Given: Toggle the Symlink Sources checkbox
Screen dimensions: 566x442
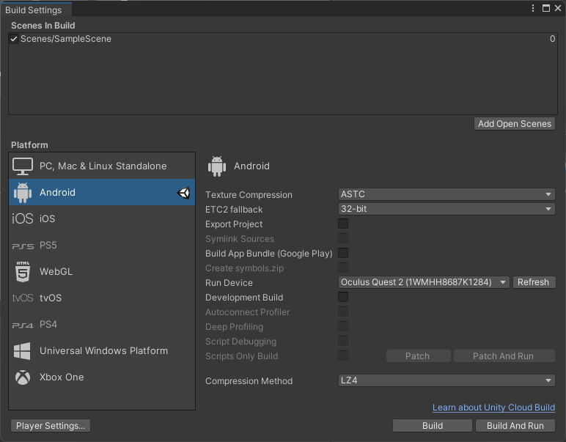Looking at the screenshot, I should tap(343, 238).
